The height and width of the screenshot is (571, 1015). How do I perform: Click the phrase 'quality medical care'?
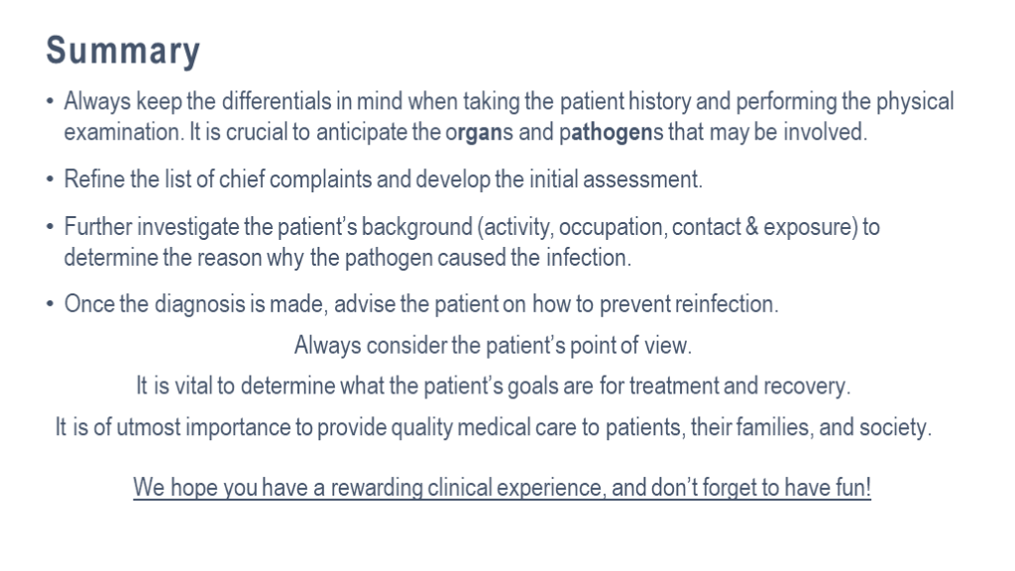point(450,428)
